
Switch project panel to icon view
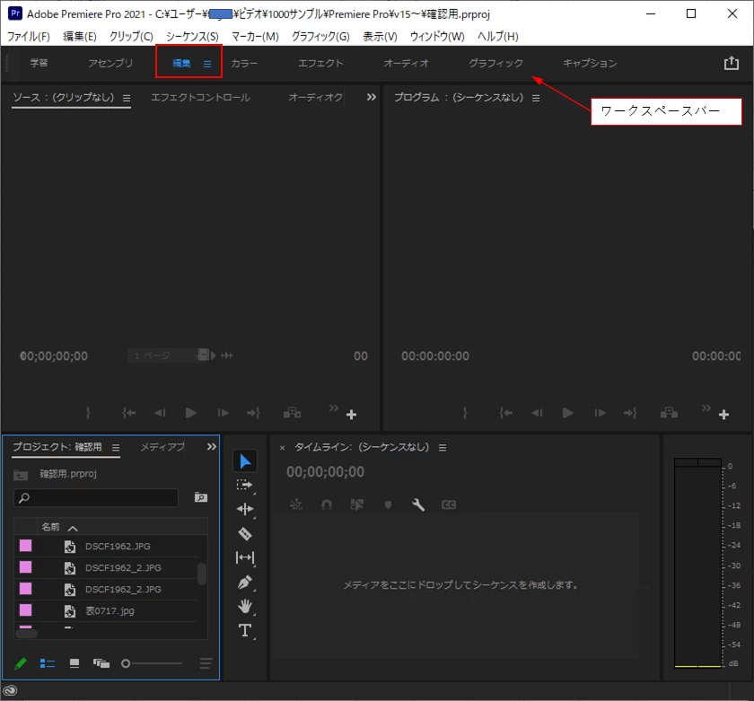(74, 664)
